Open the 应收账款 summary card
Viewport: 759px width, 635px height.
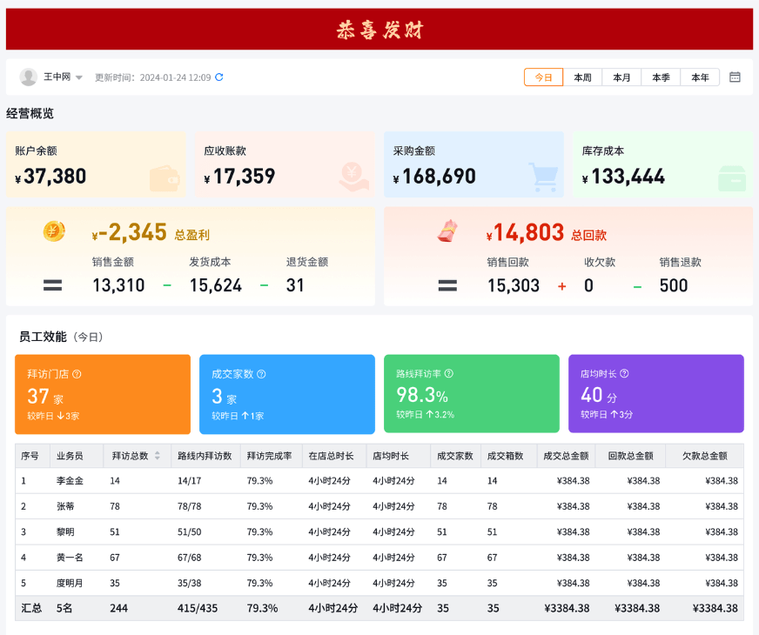coord(284,164)
